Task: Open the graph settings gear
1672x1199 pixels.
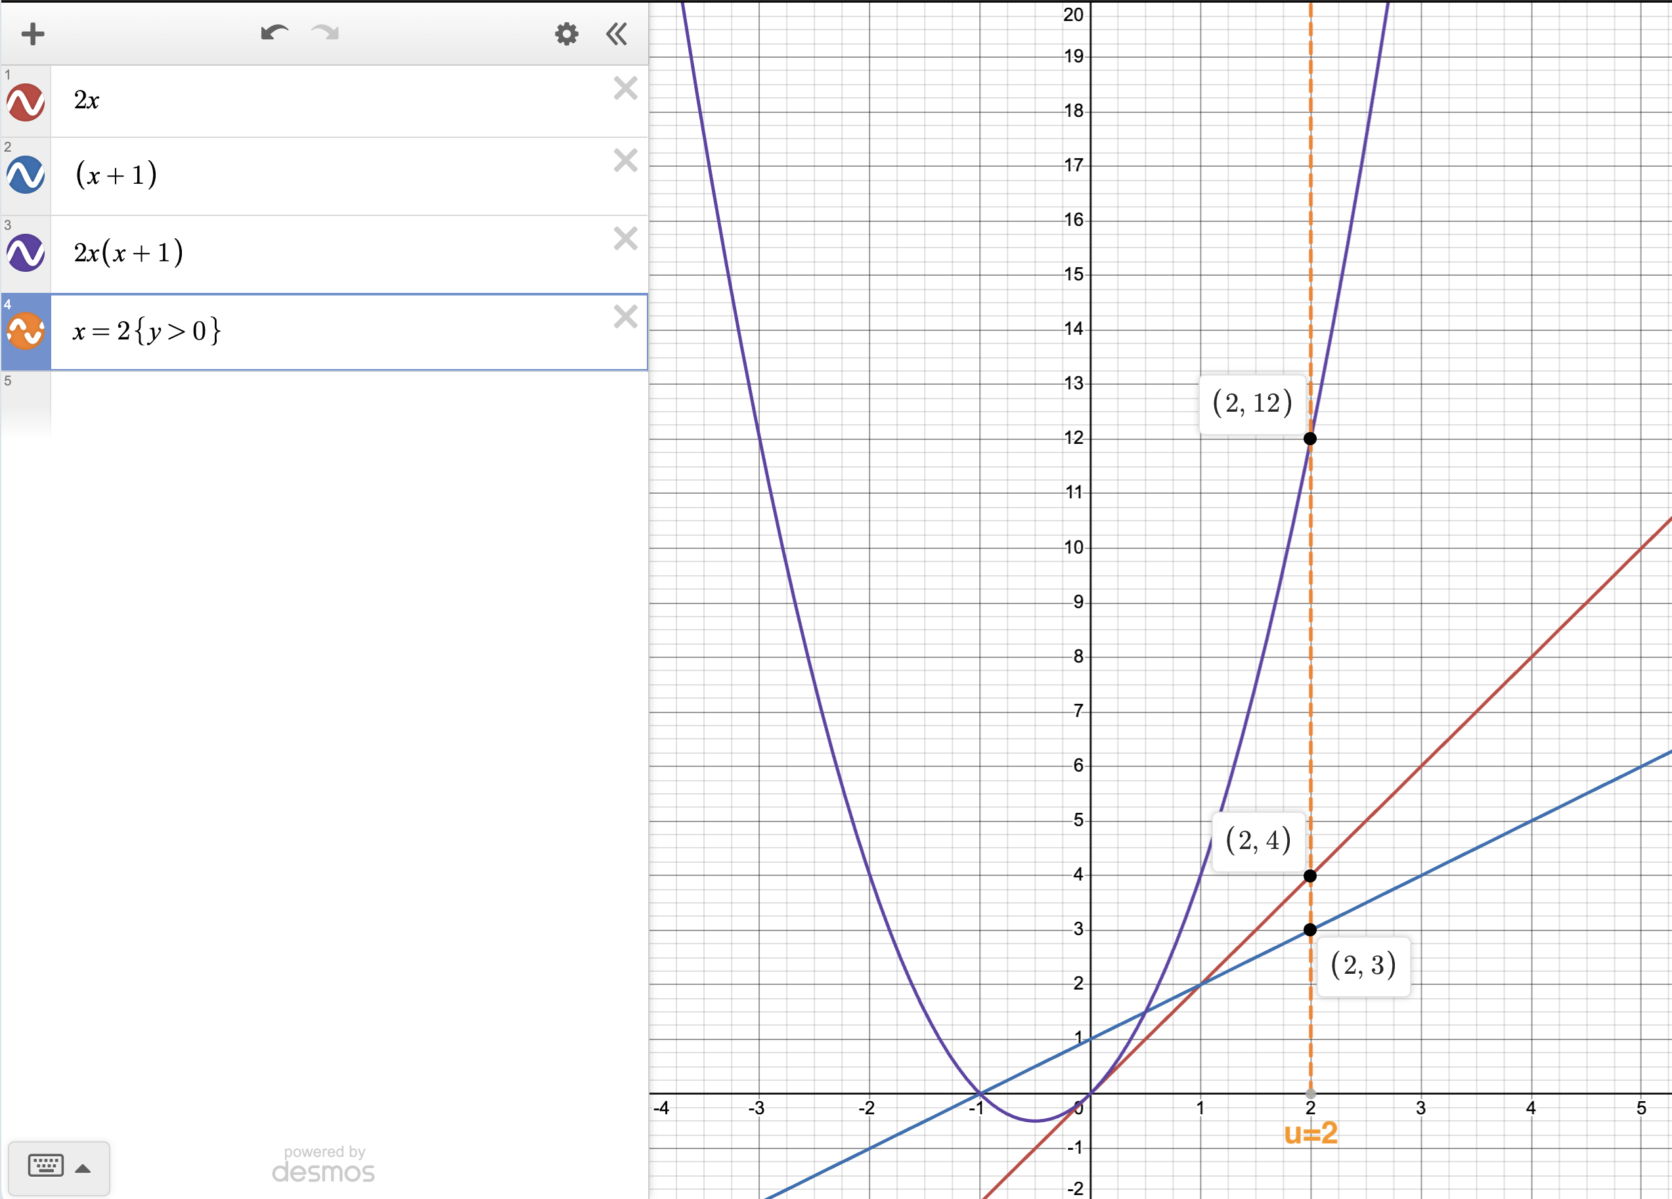Action: (x=565, y=33)
